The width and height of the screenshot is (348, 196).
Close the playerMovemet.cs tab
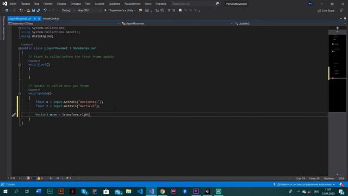tap(39, 19)
